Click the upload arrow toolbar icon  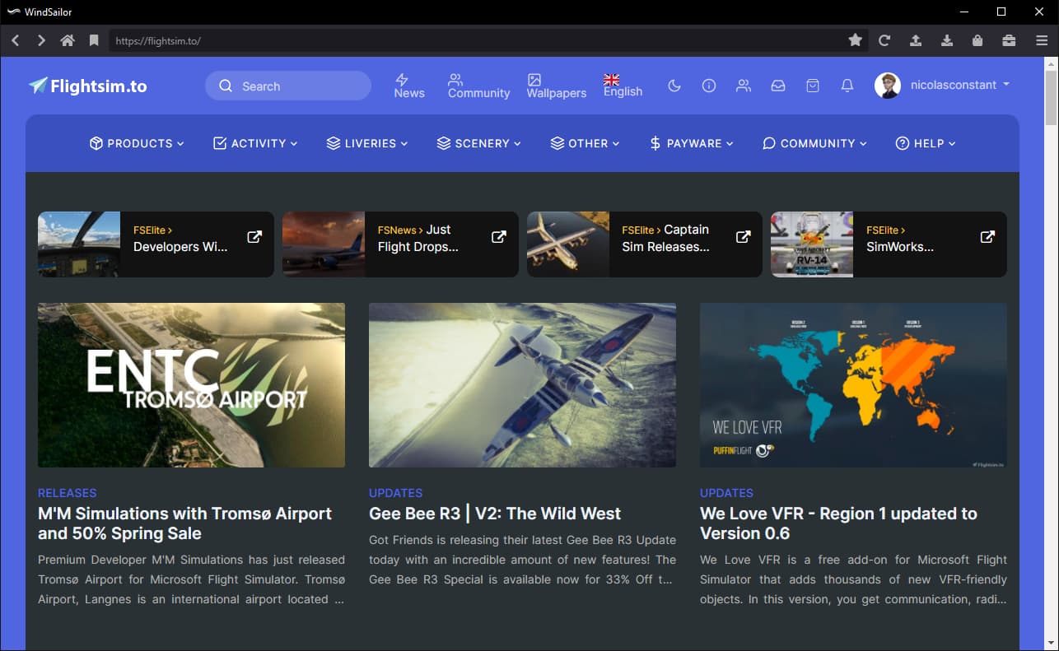click(x=916, y=40)
